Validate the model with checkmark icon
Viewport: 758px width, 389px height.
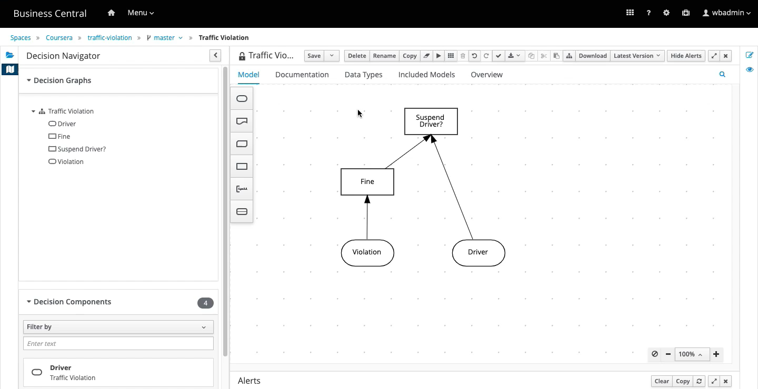tap(498, 56)
